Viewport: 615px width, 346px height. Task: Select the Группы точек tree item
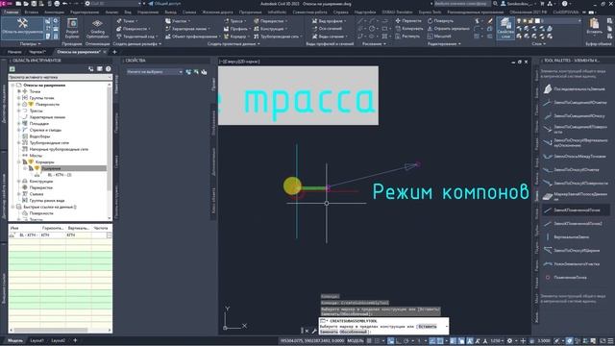pyautogui.click(x=41, y=98)
